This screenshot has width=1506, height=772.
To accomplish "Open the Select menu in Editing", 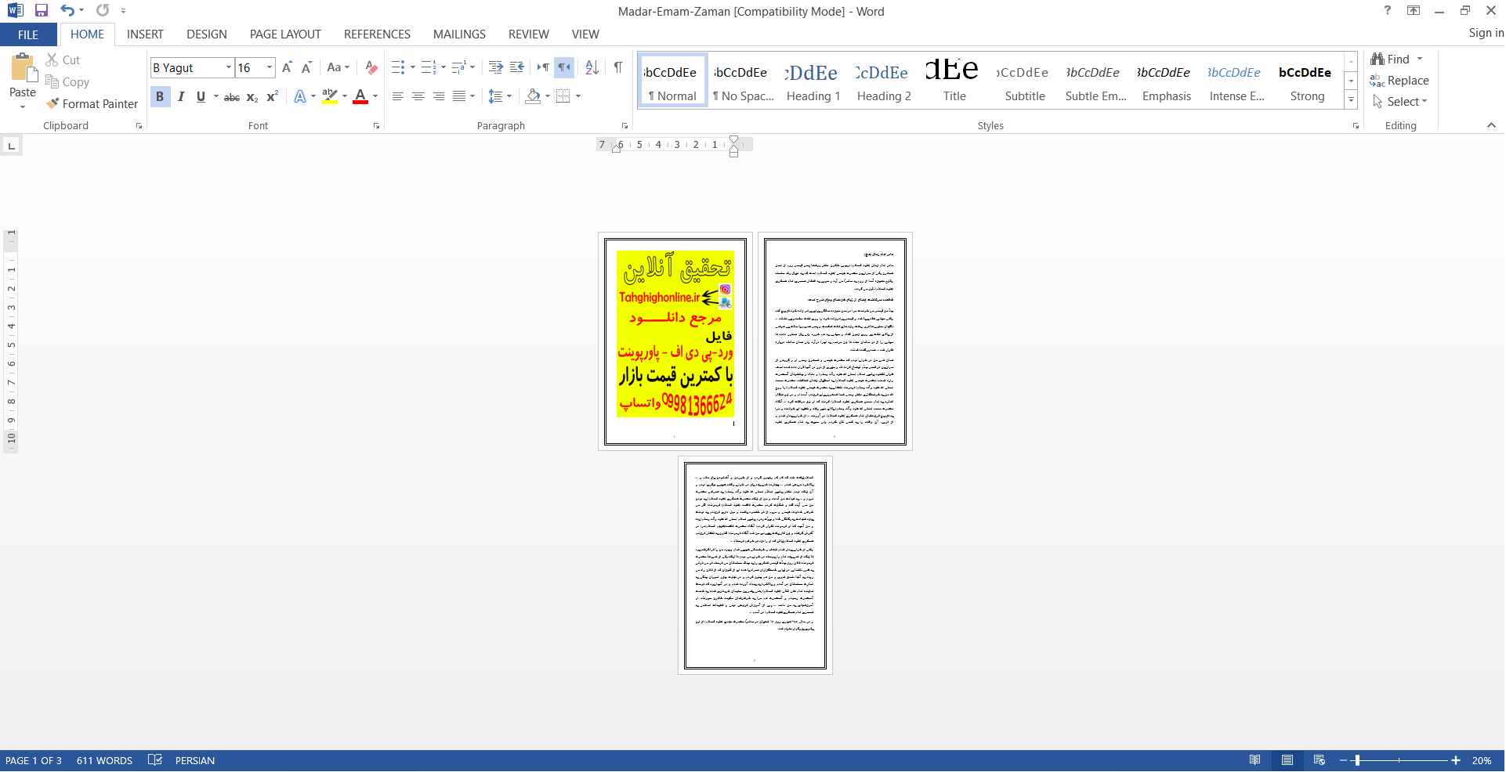I will click(1399, 102).
